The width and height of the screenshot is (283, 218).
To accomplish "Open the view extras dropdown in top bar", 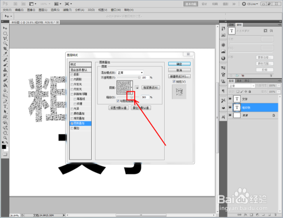I will coord(33,4).
